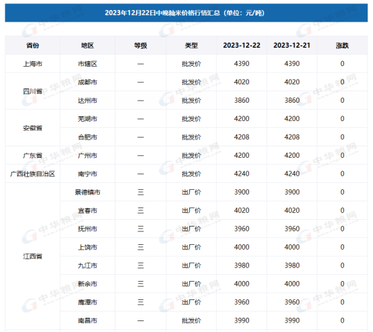
Task: Select the 涨跌 column header
Action: click(x=342, y=46)
